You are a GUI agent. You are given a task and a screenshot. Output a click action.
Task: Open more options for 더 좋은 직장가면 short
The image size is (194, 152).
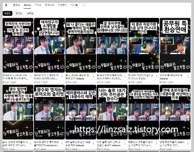156,76
